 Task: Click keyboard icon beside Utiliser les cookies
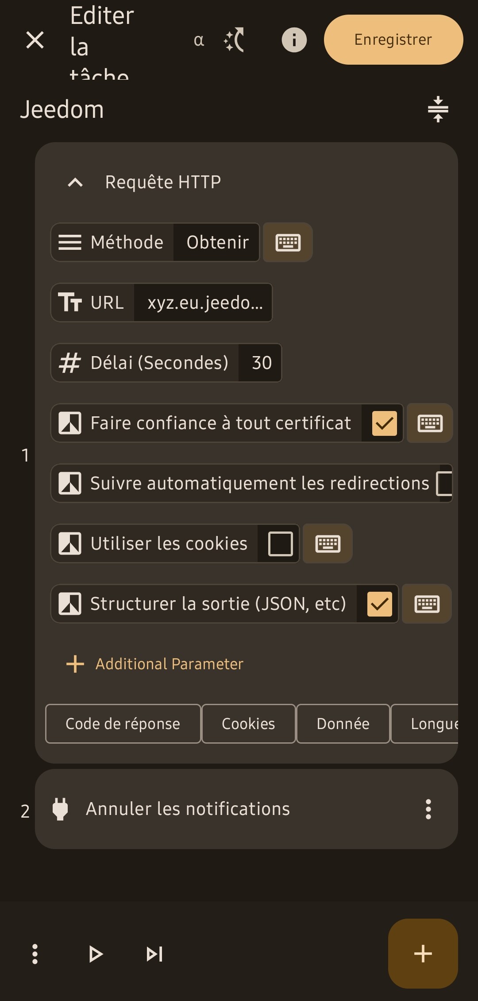pos(328,543)
